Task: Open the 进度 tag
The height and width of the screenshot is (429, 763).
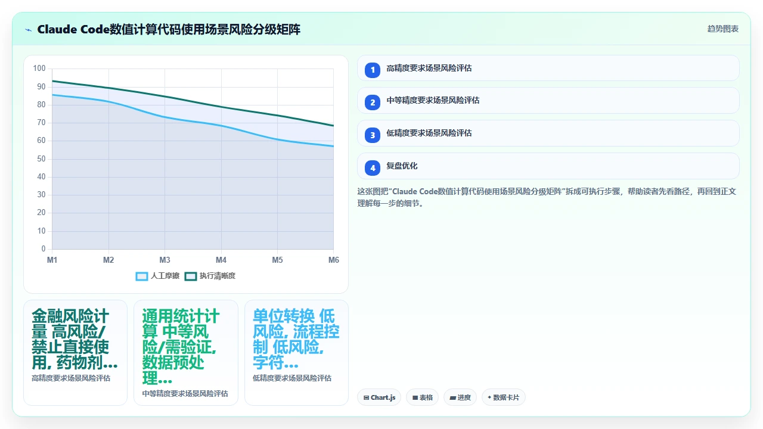Action: [x=460, y=397]
